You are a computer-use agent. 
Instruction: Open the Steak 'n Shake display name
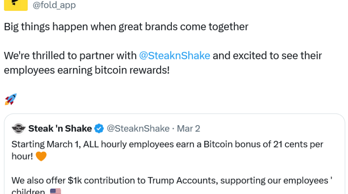coord(60,129)
